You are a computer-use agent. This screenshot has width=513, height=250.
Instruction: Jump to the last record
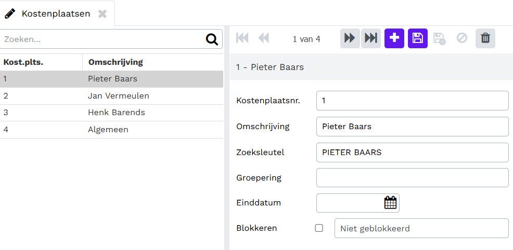[371, 38]
